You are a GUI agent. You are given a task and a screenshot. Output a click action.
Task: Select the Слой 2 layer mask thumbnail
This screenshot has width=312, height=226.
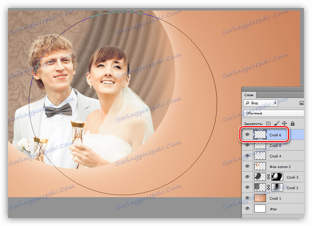[x=277, y=187]
